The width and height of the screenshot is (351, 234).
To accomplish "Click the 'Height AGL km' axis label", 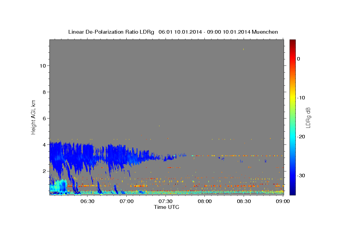I will (x=33, y=117).
